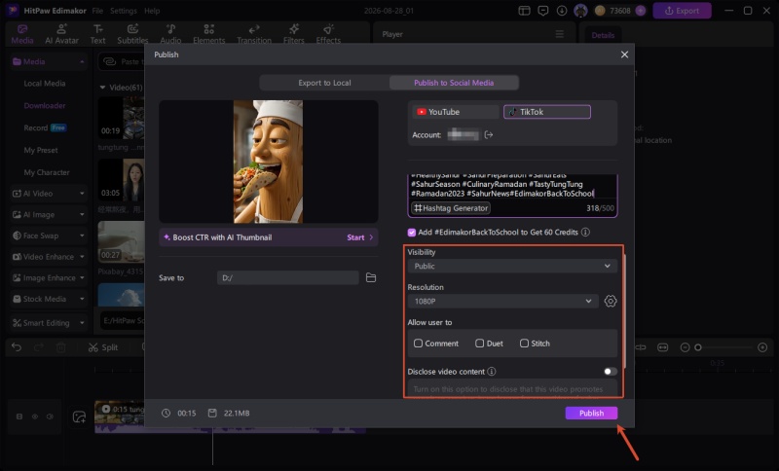
Task: Log out of the TikTok account
Action: (489, 134)
